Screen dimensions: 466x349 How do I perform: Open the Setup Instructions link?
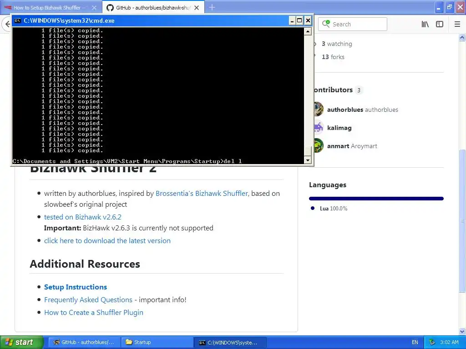[76, 287]
